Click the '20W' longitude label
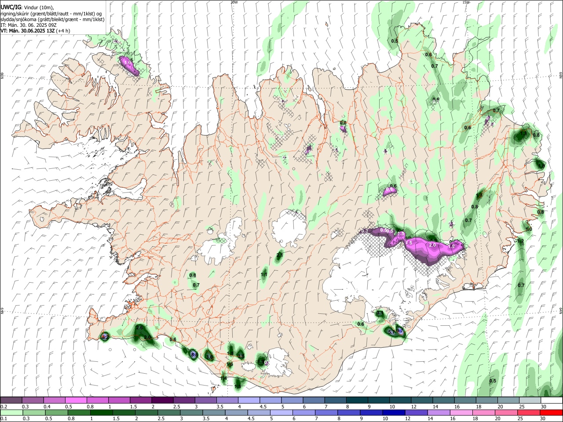 [x=234, y=2]
